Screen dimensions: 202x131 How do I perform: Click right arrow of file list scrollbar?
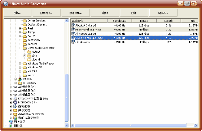click(x=196, y=125)
